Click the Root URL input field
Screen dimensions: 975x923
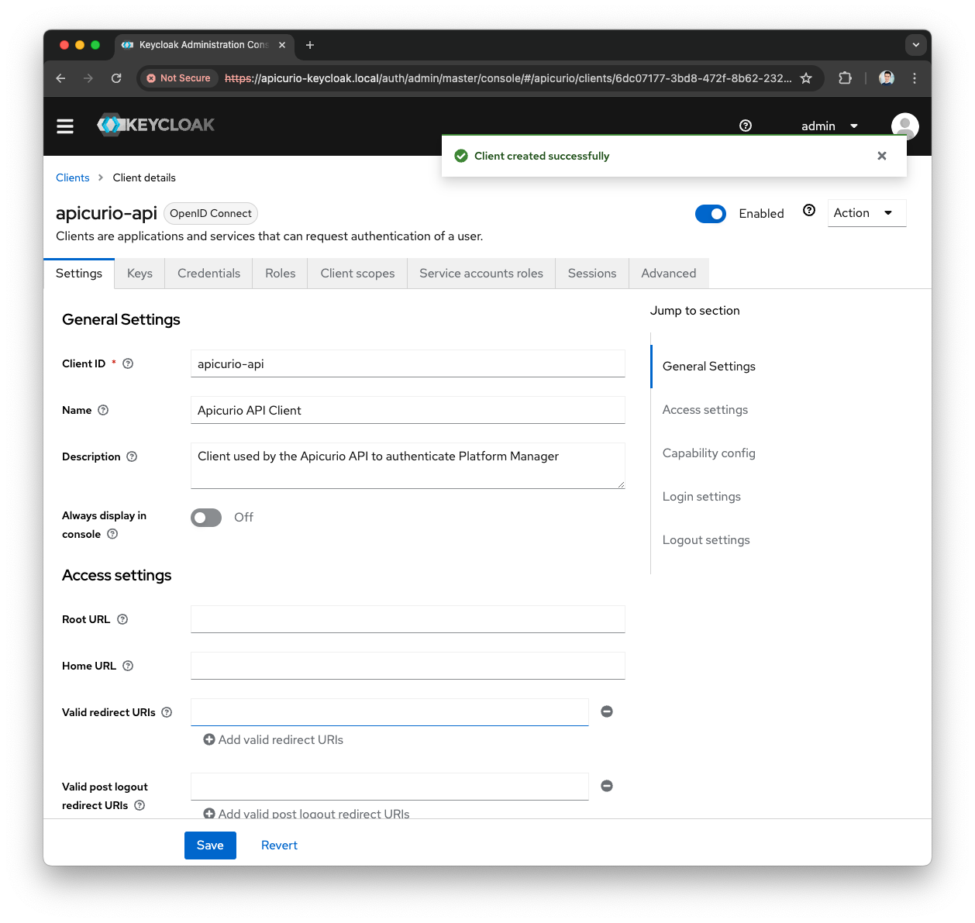pyautogui.click(x=408, y=618)
